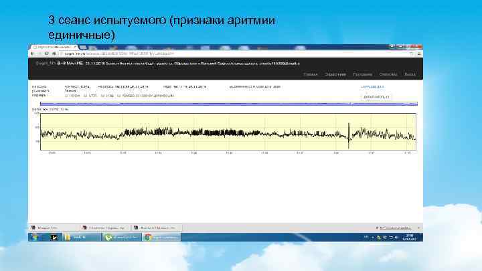Click the button below the blue top-right link
The width and height of the screenshot is (482, 271).
[x=376, y=97]
